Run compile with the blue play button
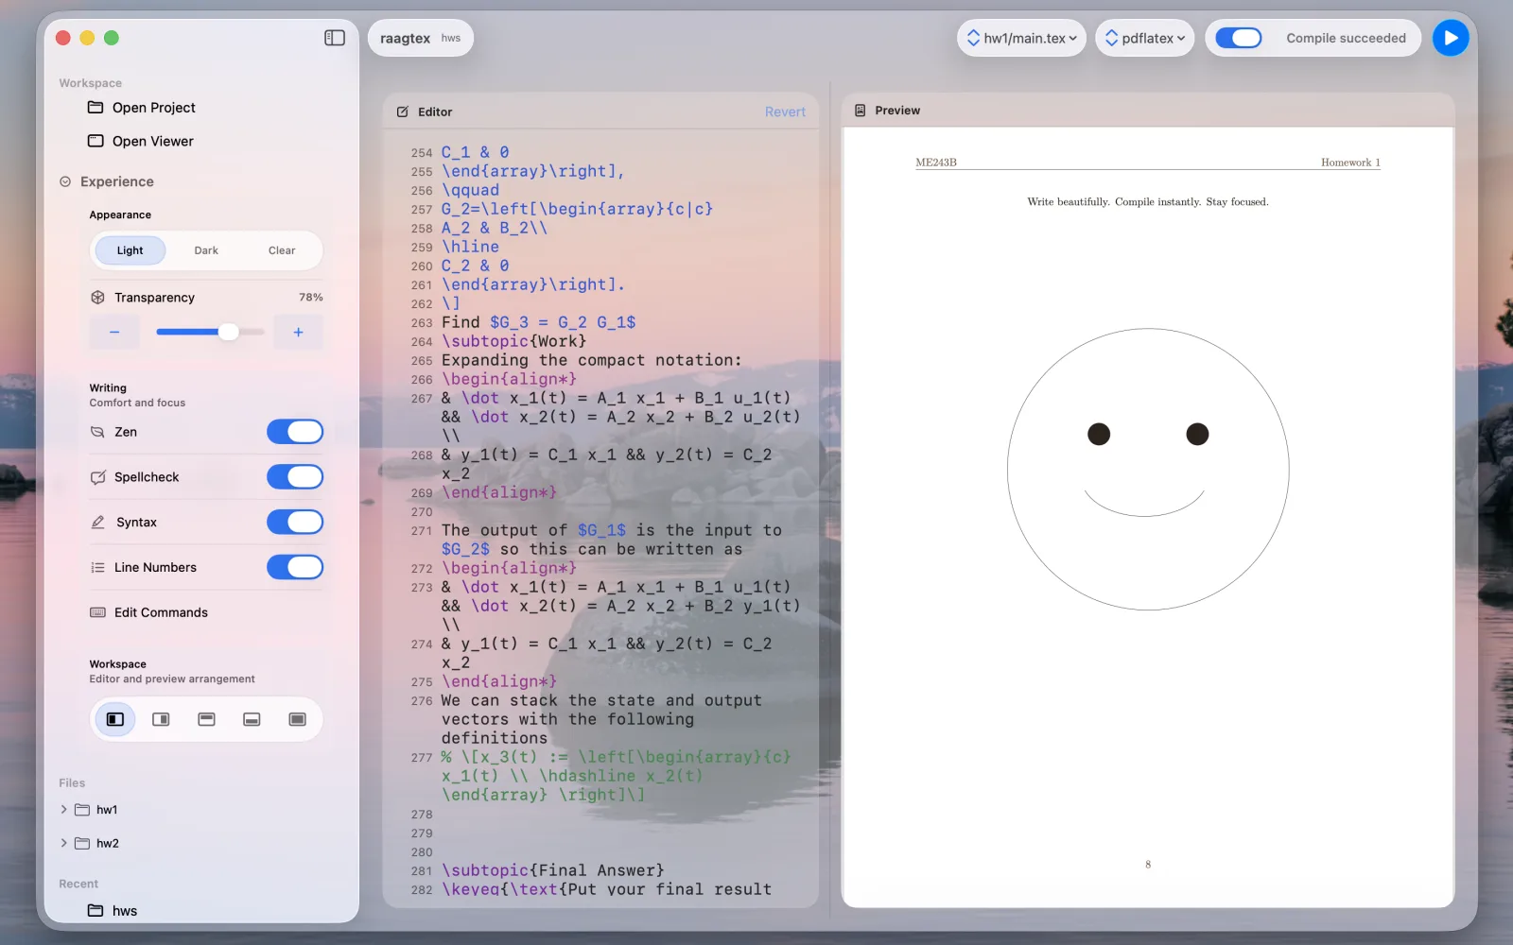This screenshot has height=945, width=1513. tap(1451, 38)
